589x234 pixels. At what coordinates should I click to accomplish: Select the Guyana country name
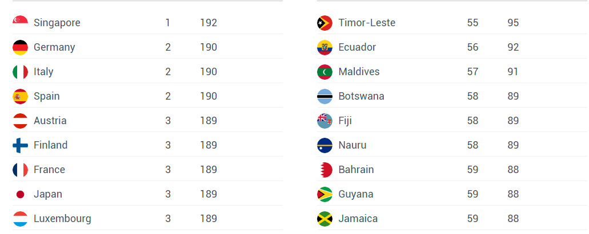click(x=356, y=194)
